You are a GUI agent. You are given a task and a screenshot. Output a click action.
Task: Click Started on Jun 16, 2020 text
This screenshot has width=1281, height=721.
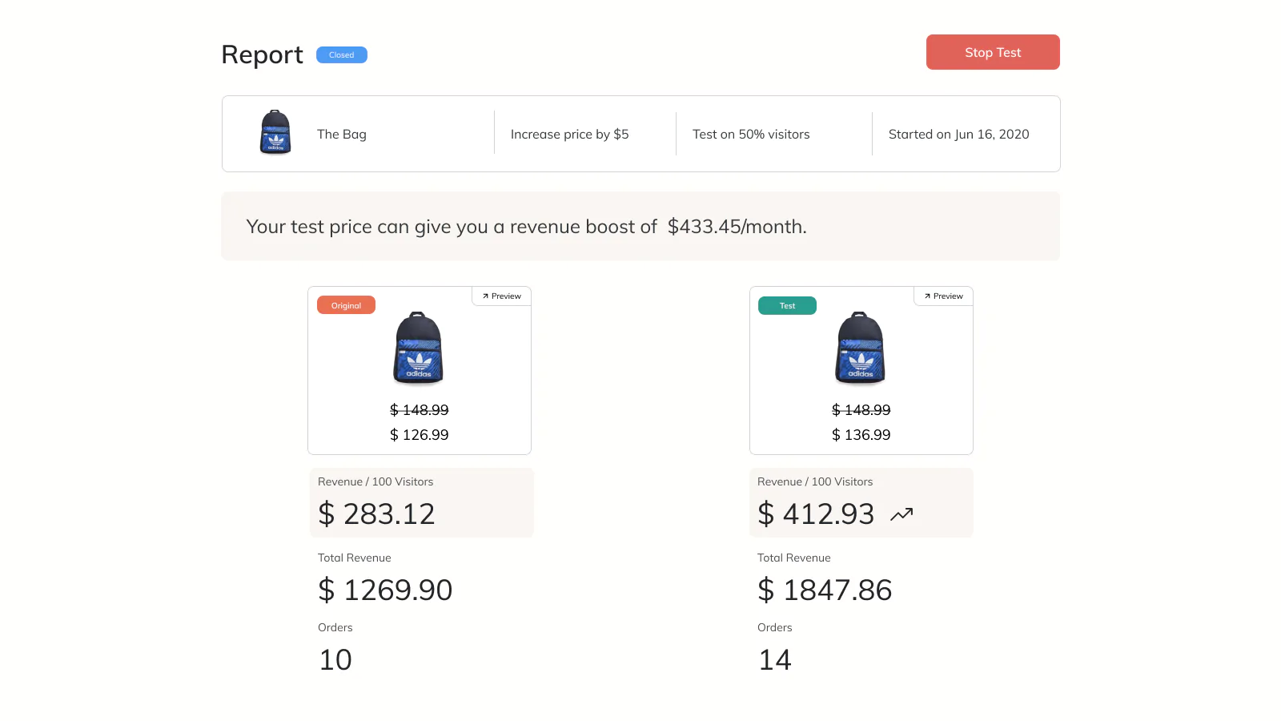(959, 134)
